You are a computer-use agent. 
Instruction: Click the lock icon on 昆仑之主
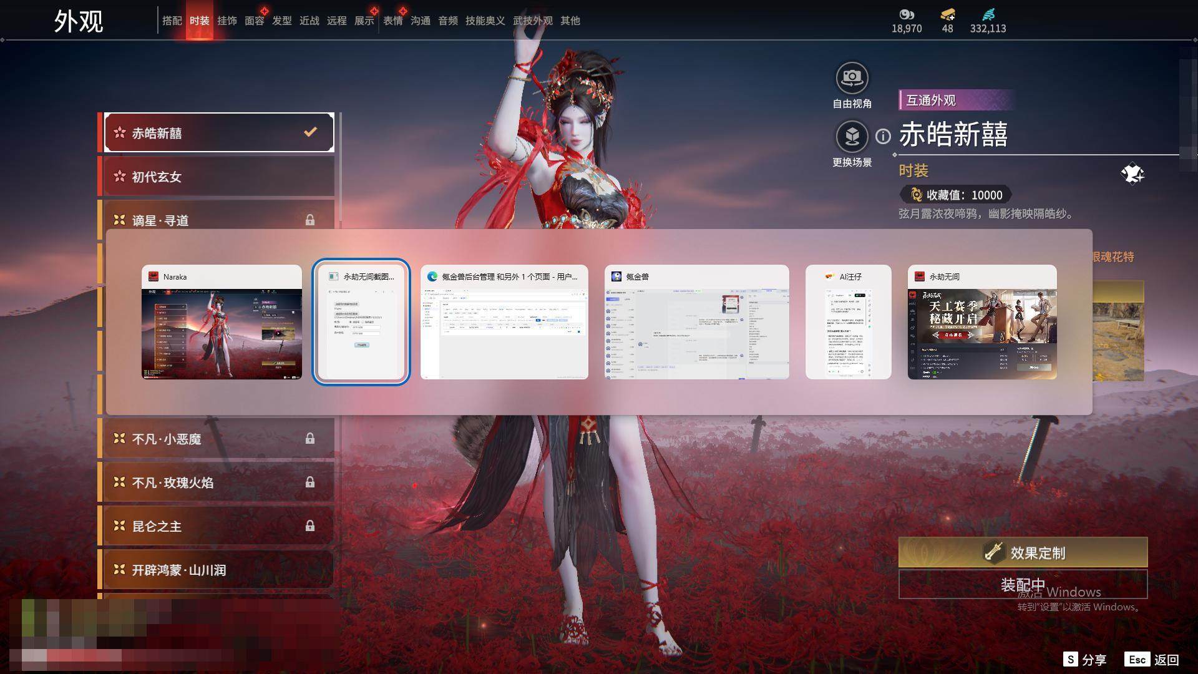(310, 525)
